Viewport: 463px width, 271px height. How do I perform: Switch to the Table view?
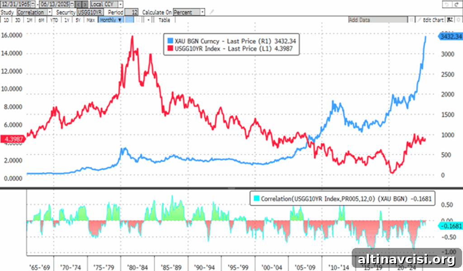click(x=164, y=20)
